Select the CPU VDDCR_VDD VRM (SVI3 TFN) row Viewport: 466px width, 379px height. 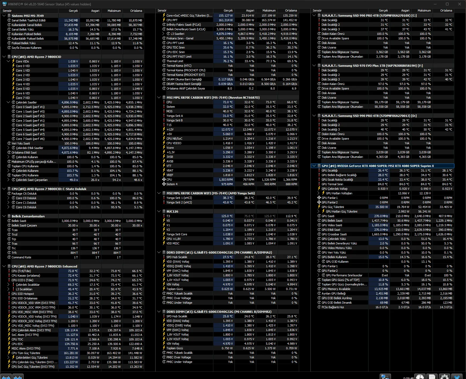(75, 303)
